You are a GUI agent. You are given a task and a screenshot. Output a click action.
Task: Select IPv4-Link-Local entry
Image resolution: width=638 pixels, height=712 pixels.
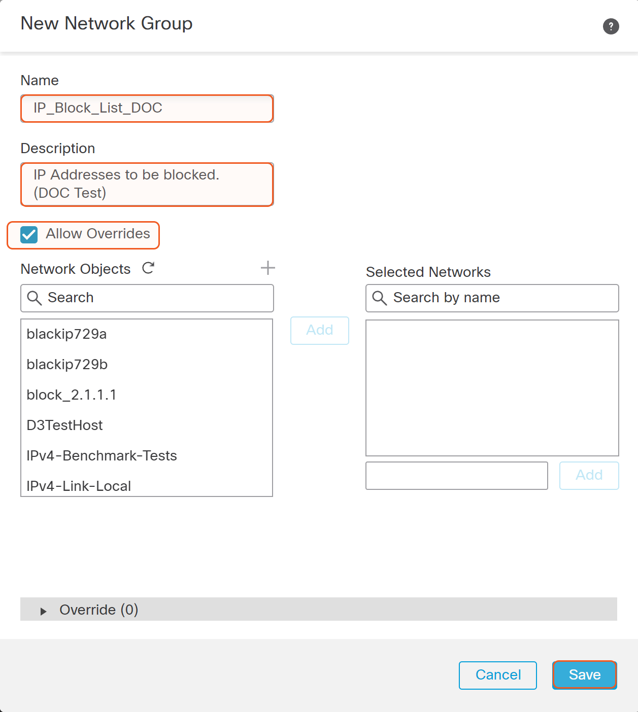point(79,486)
